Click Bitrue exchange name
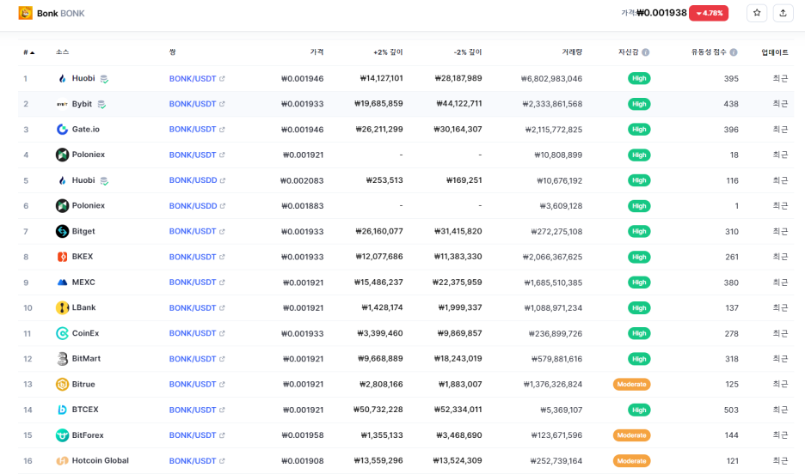The width and height of the screenshot is (805, 474). (83, 385)
